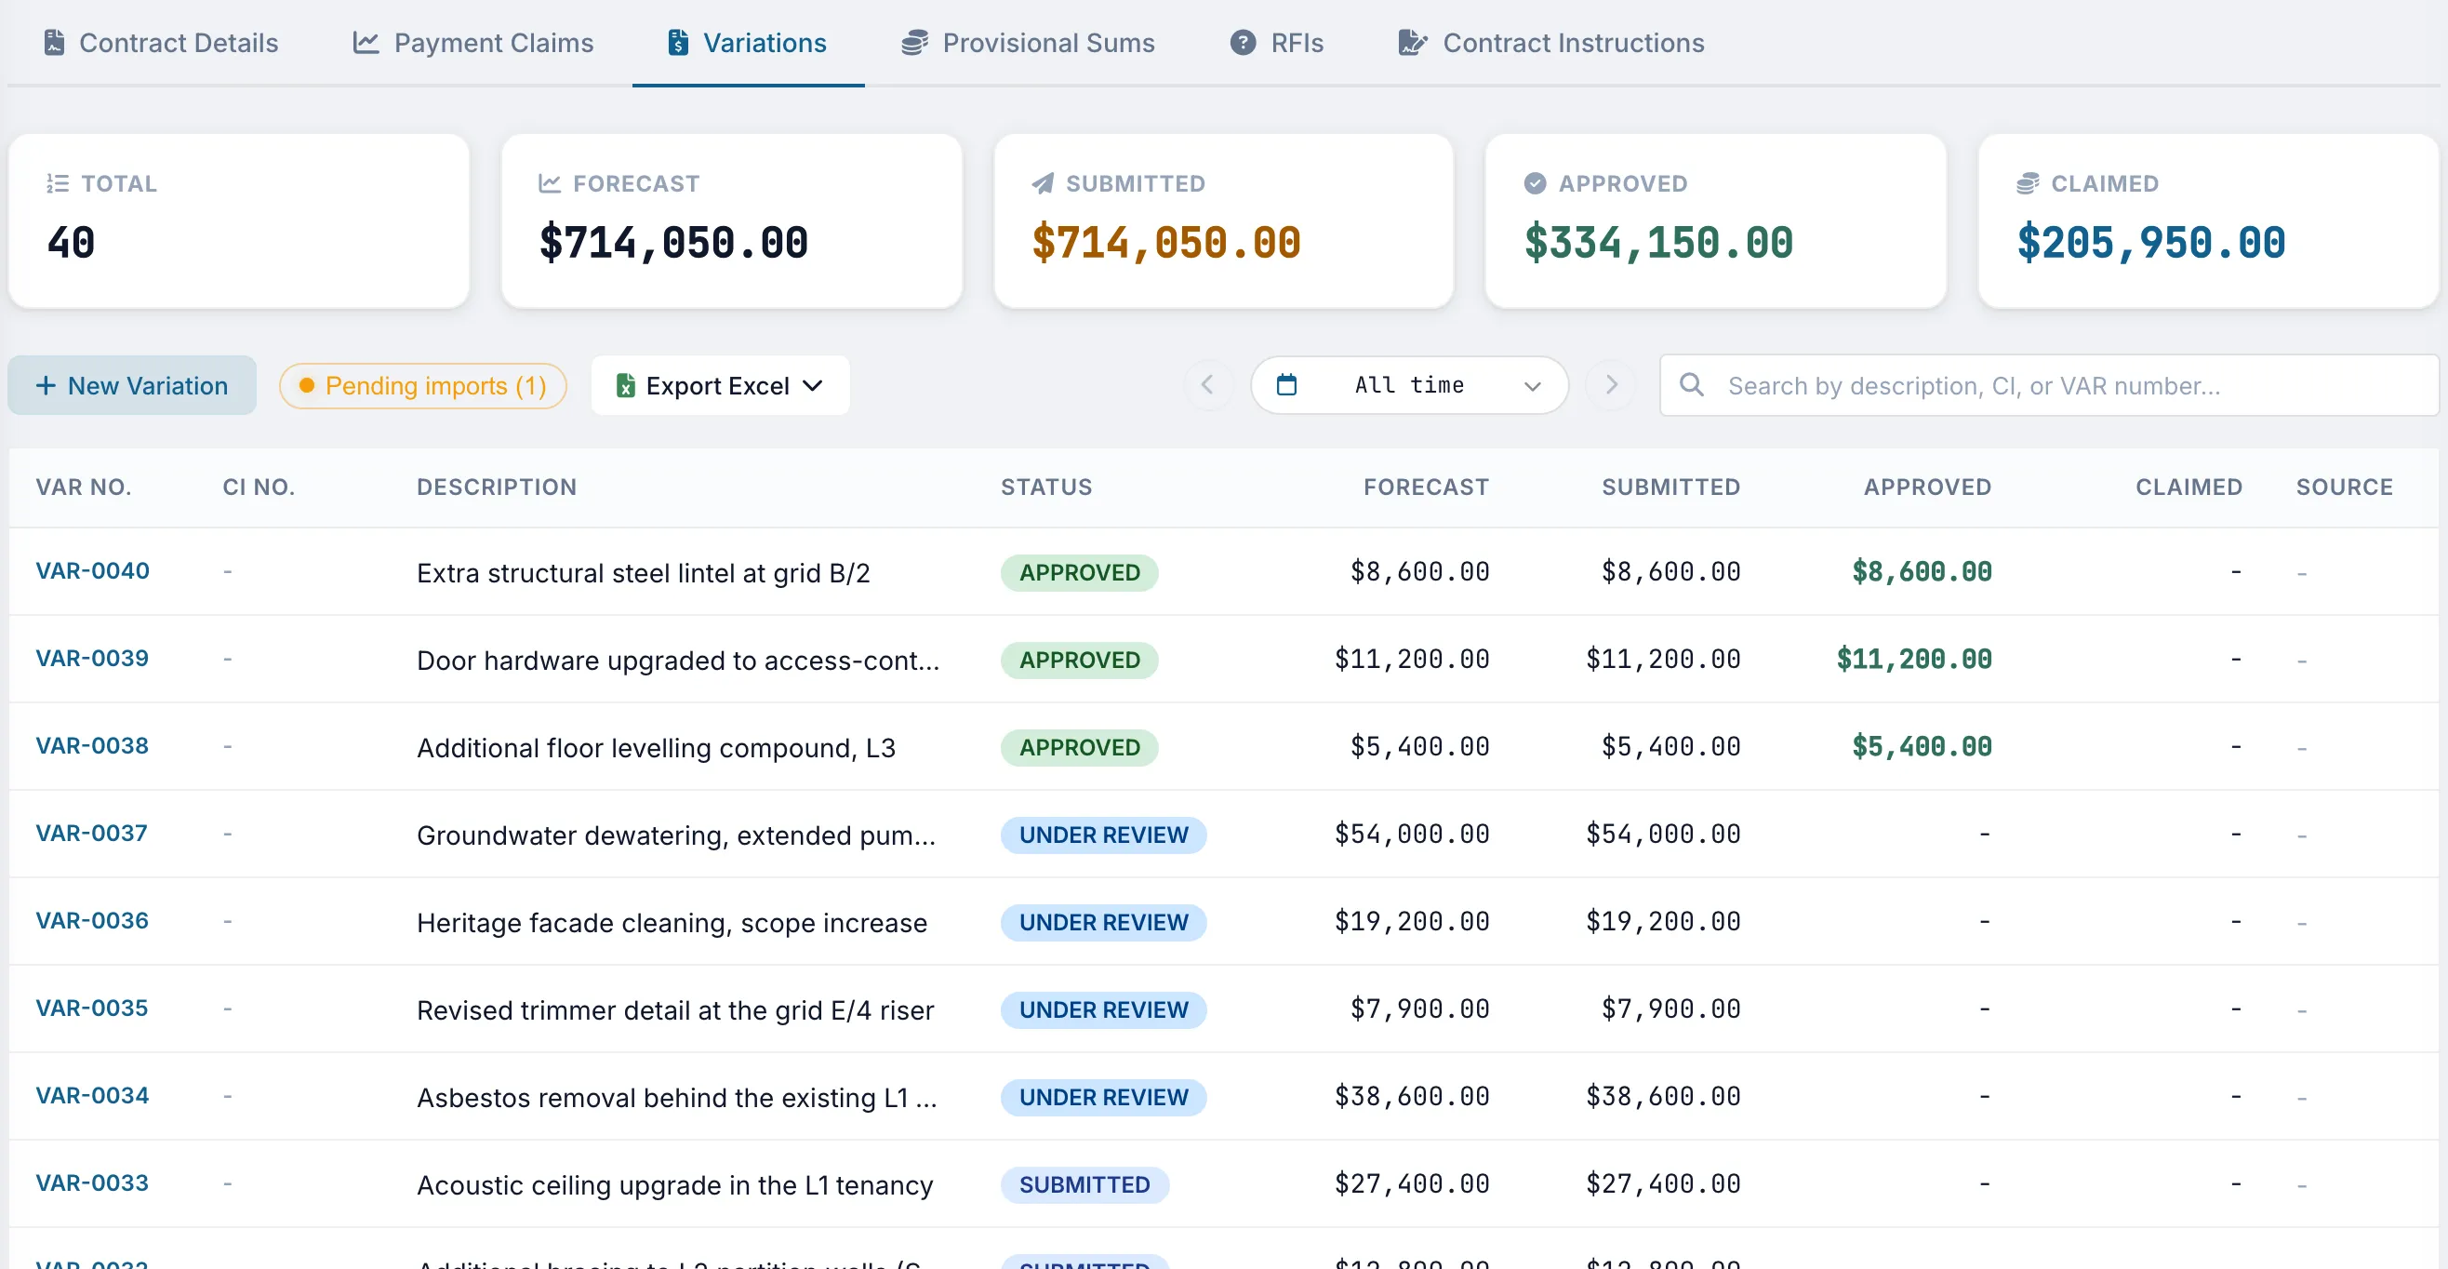Click description 'Heritage facade cleaning, scope increase'
2448x1269 pixels.
(672, 922)
